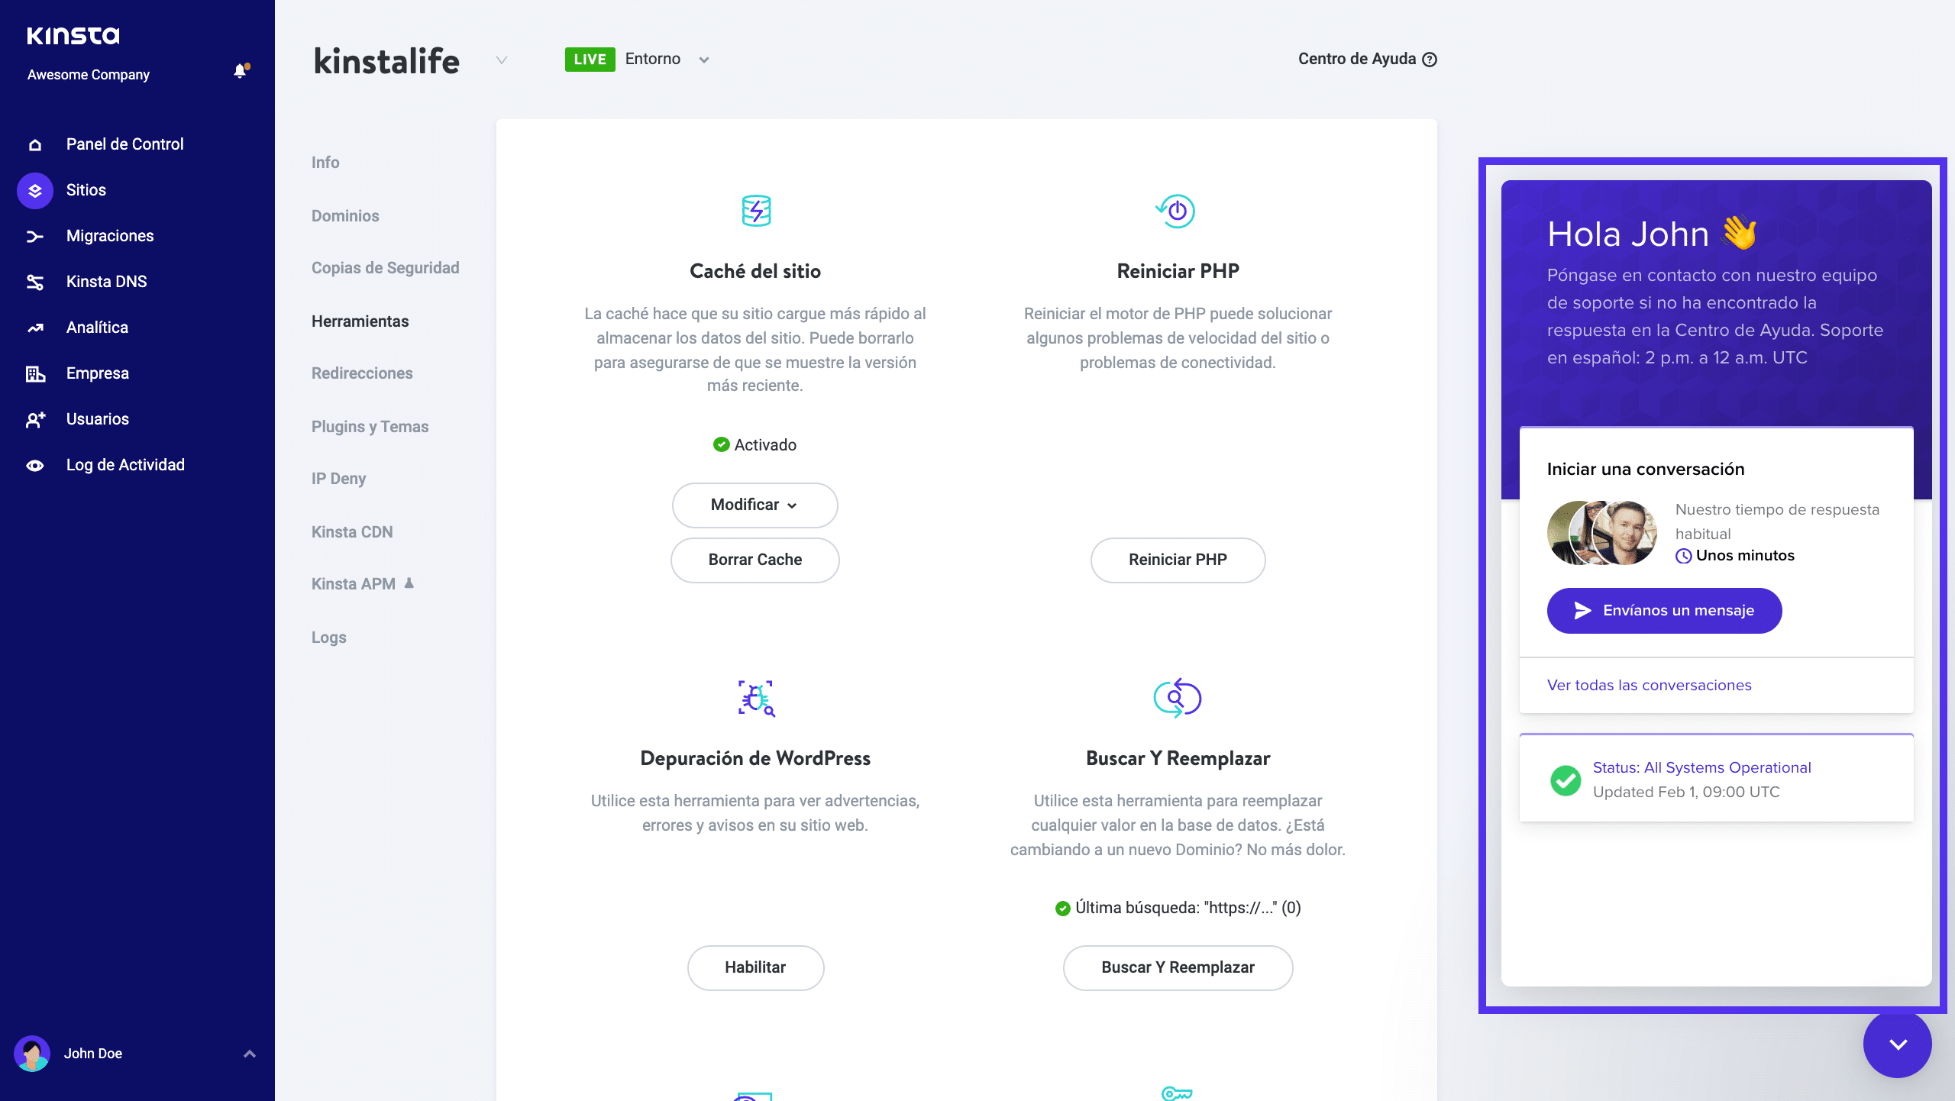Image resolution: width=1955 pixels, height=1101 pixels.
Task: Open the Analítica panel
Action: point(96,327)
